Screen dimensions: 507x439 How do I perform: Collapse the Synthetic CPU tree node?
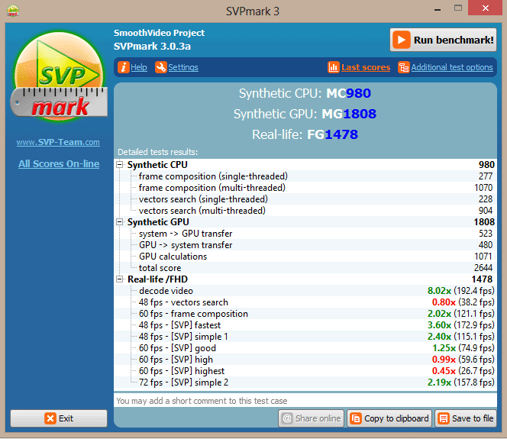pos(120,165)
